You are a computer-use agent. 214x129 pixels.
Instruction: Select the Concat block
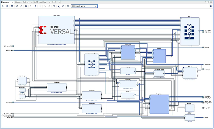pyautogui.click(x=190, y=108)
